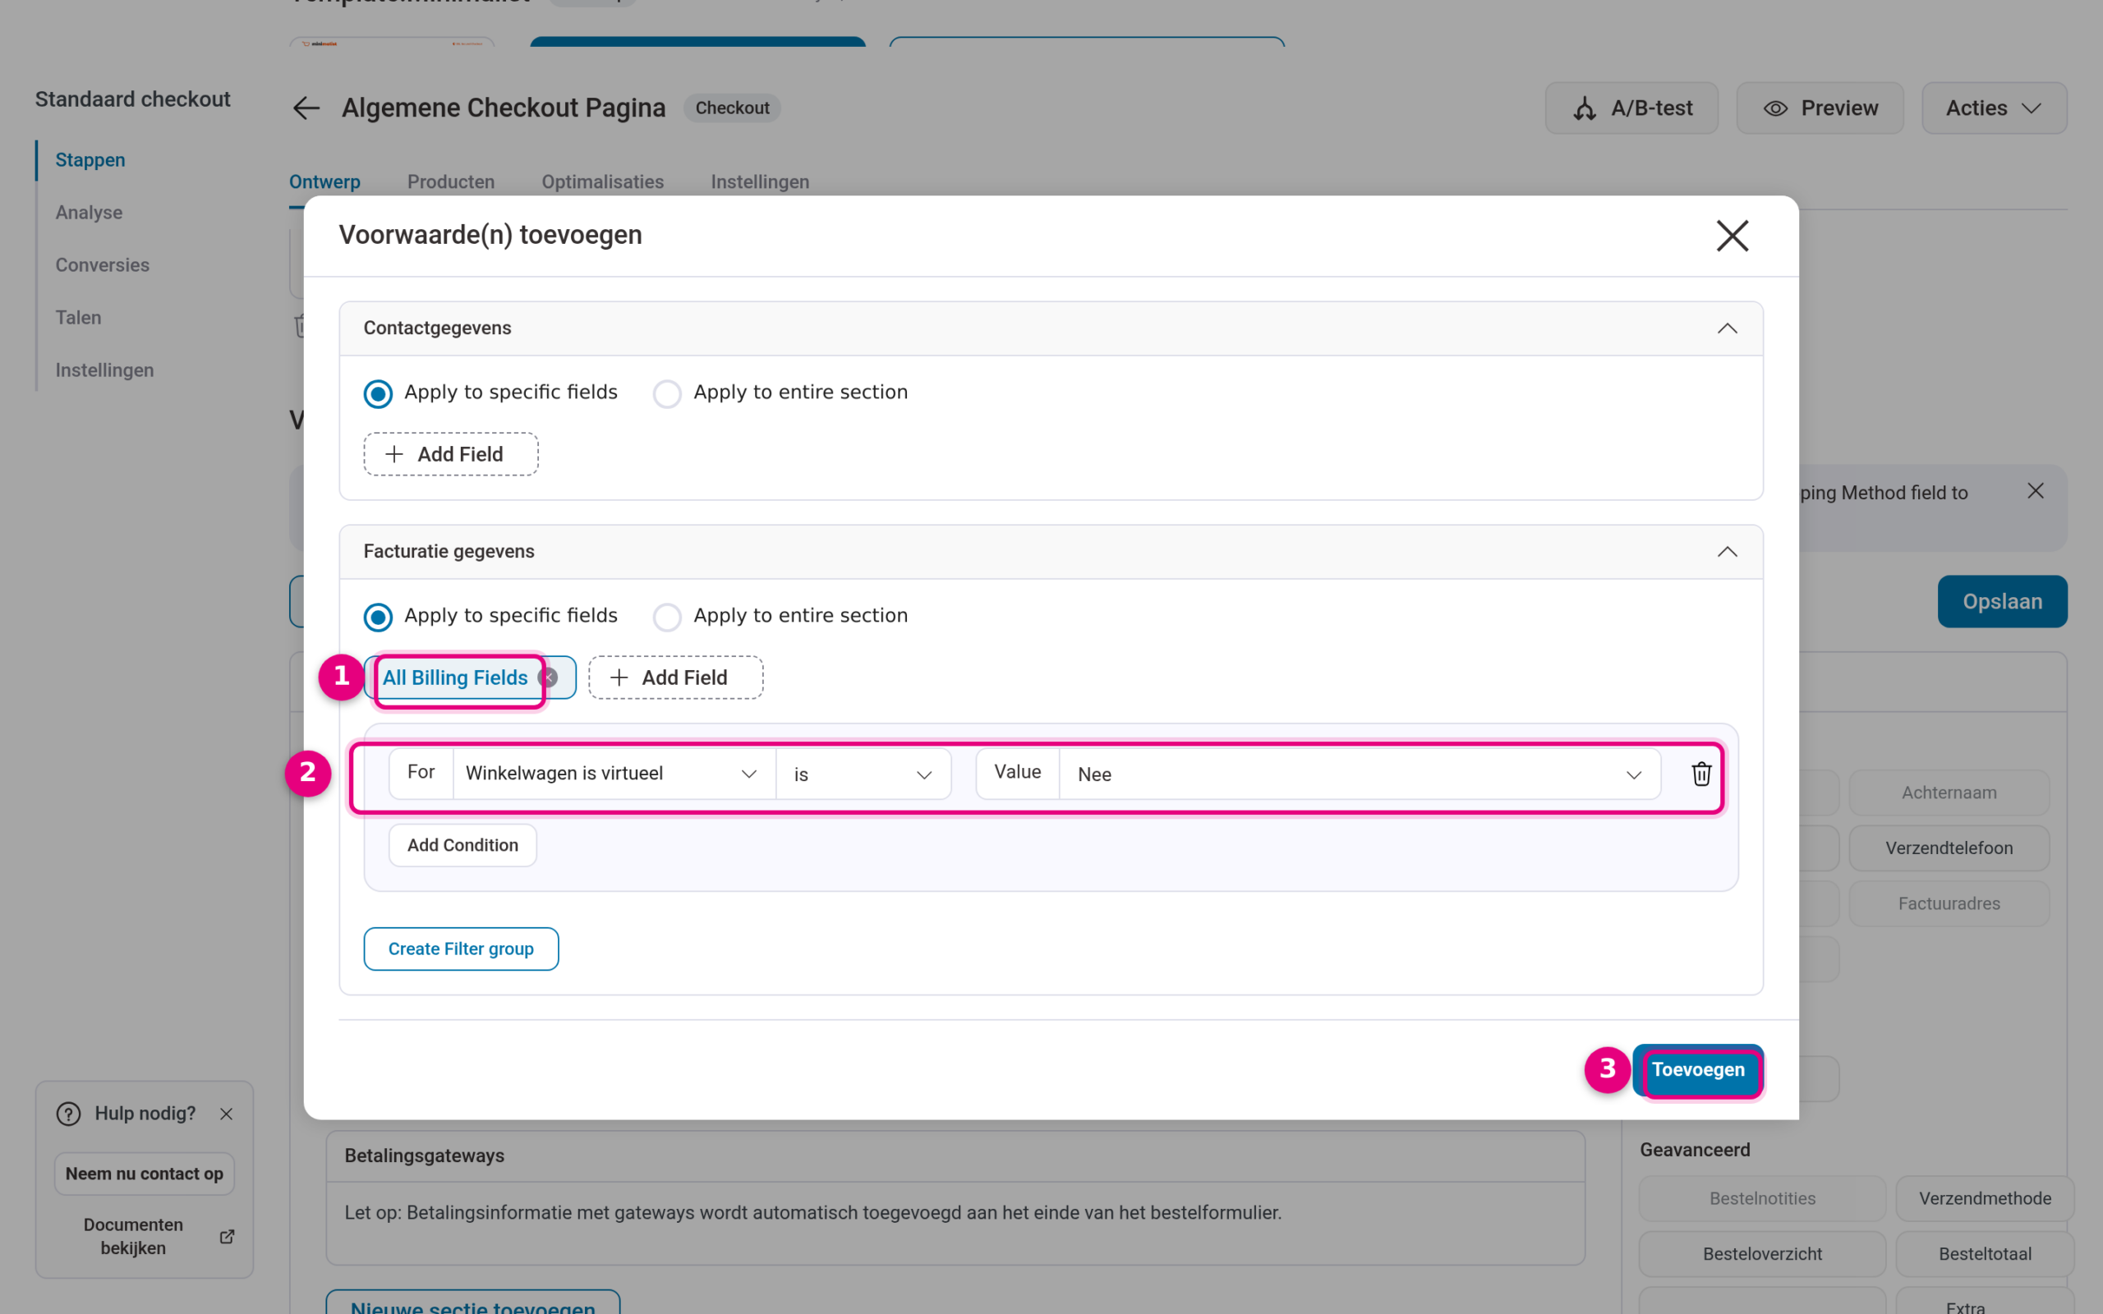Select Apply to entire section under Facturatie gegevens

667,617
